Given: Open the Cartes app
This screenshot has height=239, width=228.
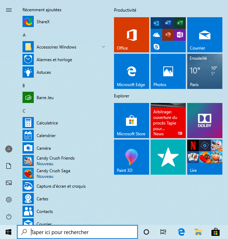Looking at the screenshot, I should (x=64, y=199).
